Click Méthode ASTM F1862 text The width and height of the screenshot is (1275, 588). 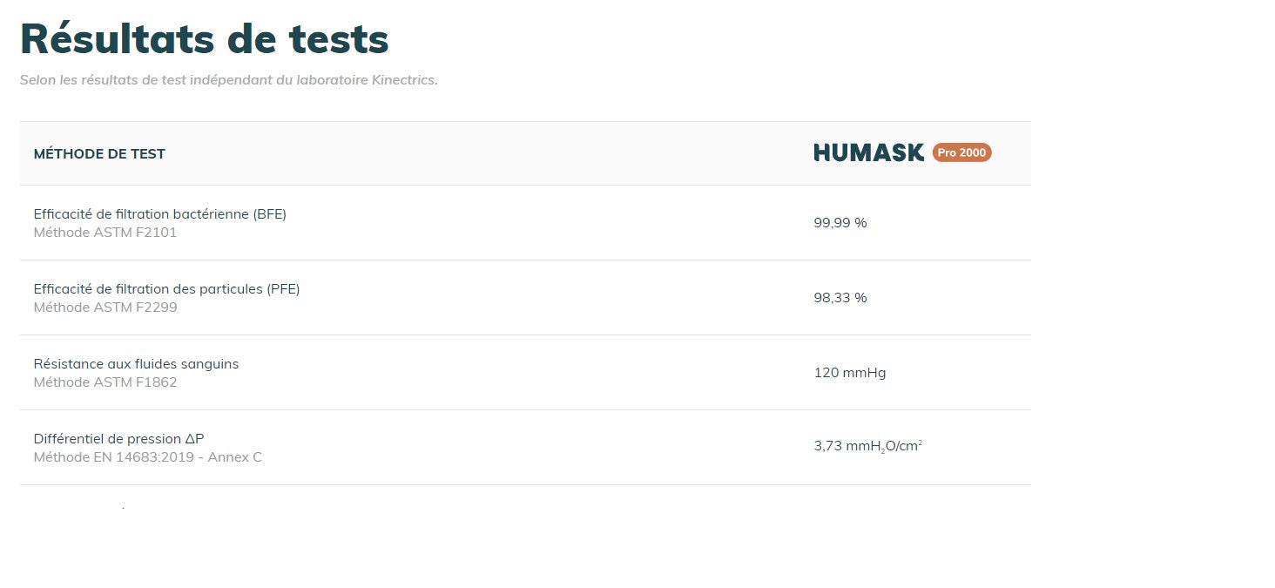105,382
